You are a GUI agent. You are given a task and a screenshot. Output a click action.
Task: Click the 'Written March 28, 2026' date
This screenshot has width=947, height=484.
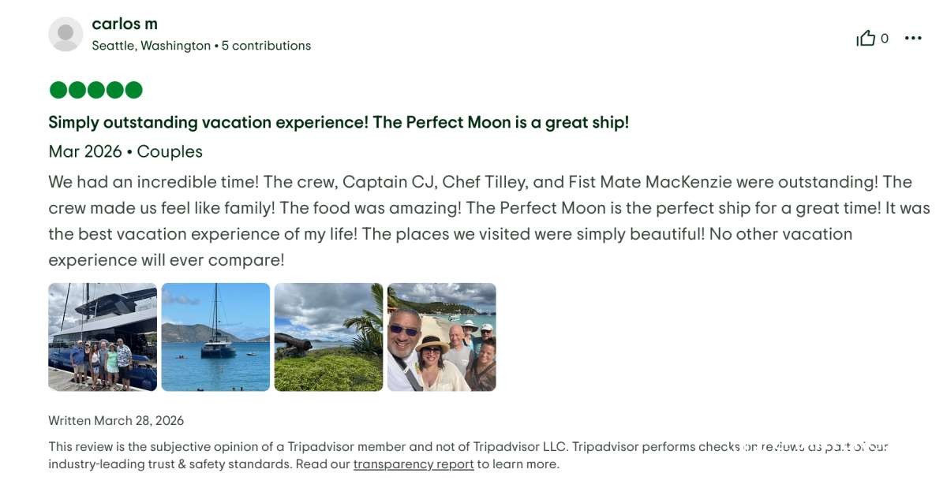pyautogui.click(x=116, y=421)
